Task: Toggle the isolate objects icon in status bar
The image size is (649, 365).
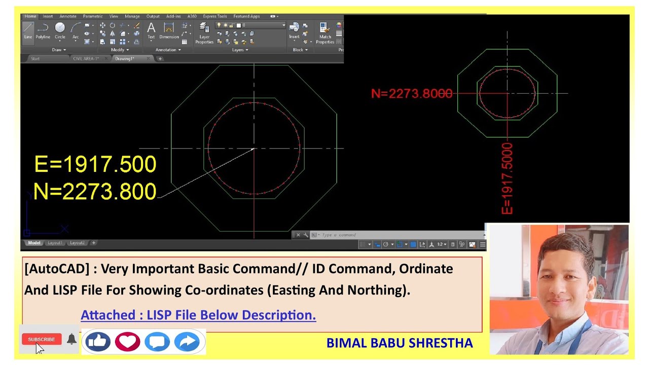Action: [x=462, y=244]
